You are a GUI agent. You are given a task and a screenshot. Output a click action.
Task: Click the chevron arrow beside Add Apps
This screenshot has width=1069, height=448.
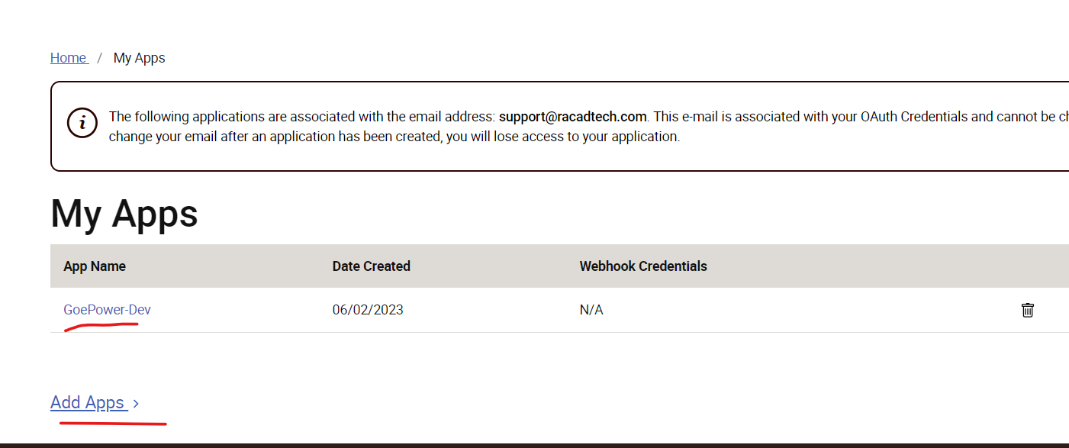click(136, 404)
